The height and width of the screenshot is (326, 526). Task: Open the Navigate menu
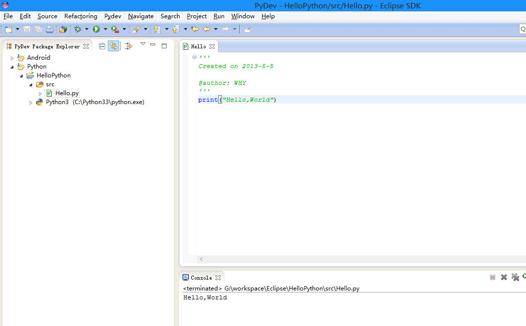141,16
